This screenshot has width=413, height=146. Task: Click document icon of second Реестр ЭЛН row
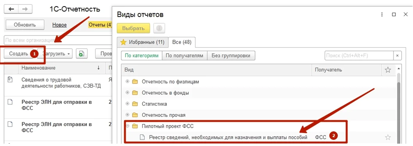[x=10, y=124]
